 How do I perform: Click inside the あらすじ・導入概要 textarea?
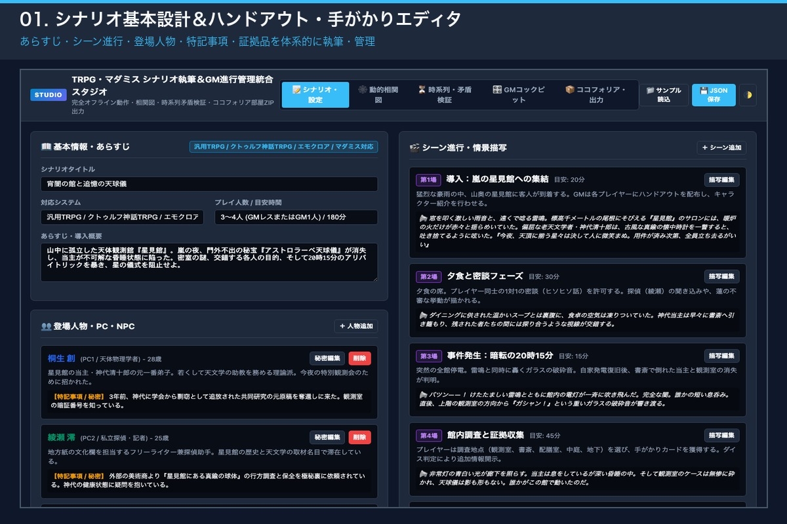[x=209, y=263]
